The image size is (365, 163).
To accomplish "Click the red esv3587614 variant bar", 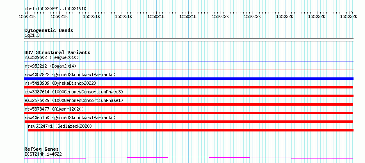I will click(x=189, y=96).
